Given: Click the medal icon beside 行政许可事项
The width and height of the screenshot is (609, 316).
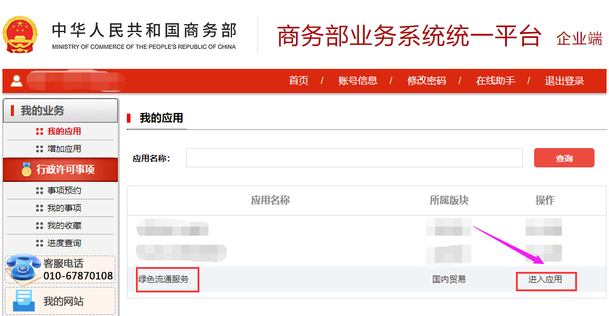Looking at the screenshot, I should click(27, 169).
